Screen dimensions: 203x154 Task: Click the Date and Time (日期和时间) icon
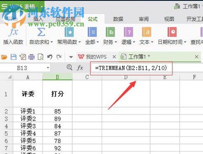172,32
